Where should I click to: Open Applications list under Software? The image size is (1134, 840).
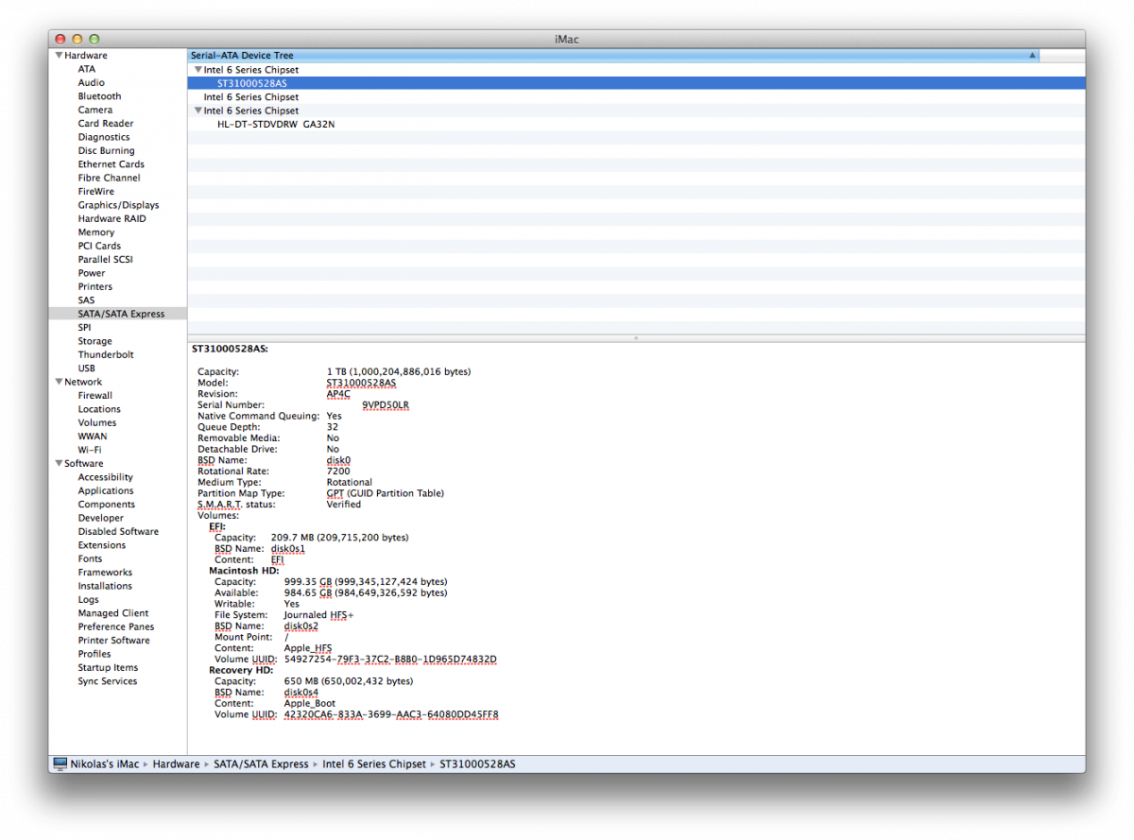pyautogui.click(x=106, y=491)
